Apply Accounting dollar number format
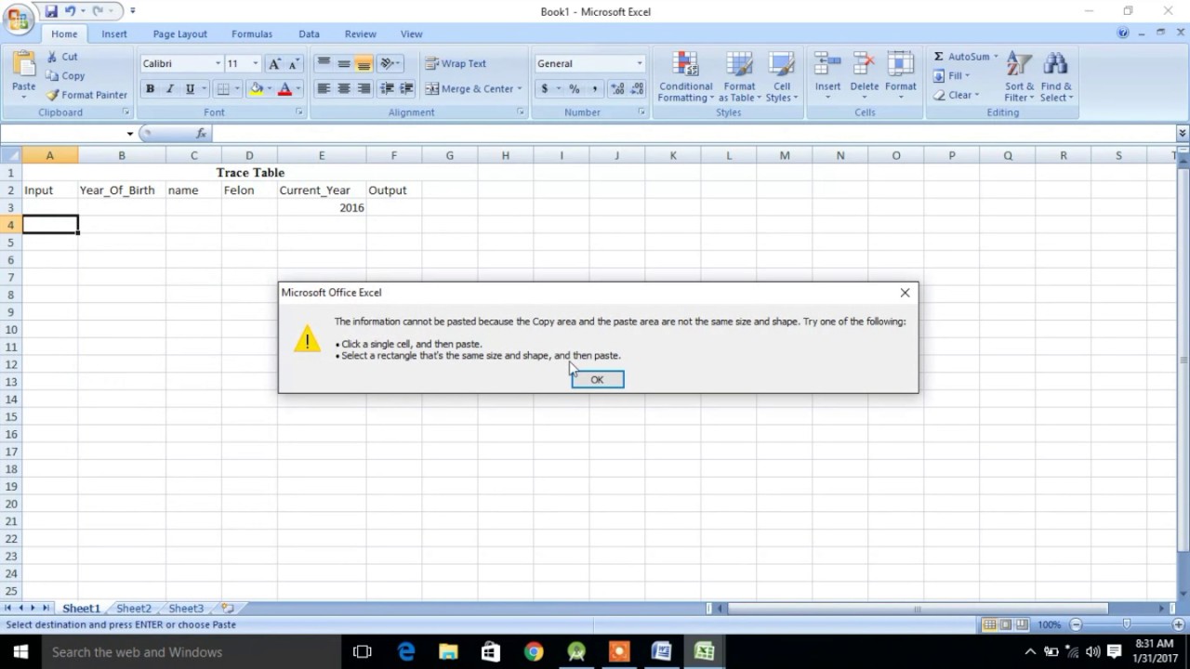Image resolution: width=1190 pixels, height=669 pixels. 545,88
